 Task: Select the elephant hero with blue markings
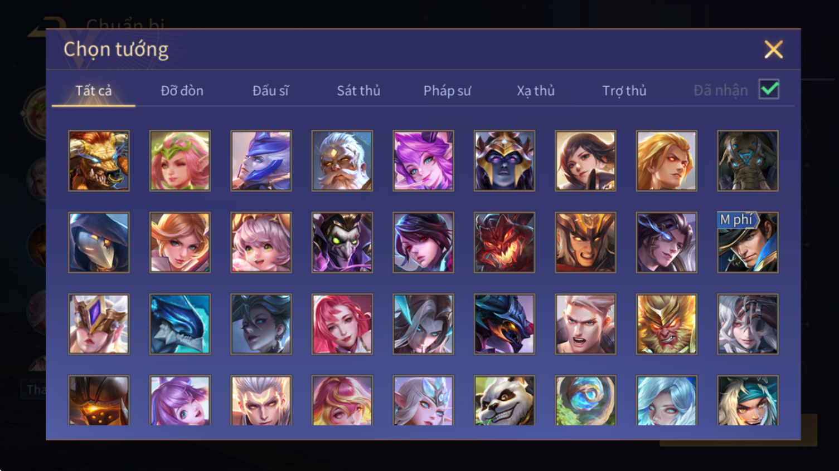748,161
